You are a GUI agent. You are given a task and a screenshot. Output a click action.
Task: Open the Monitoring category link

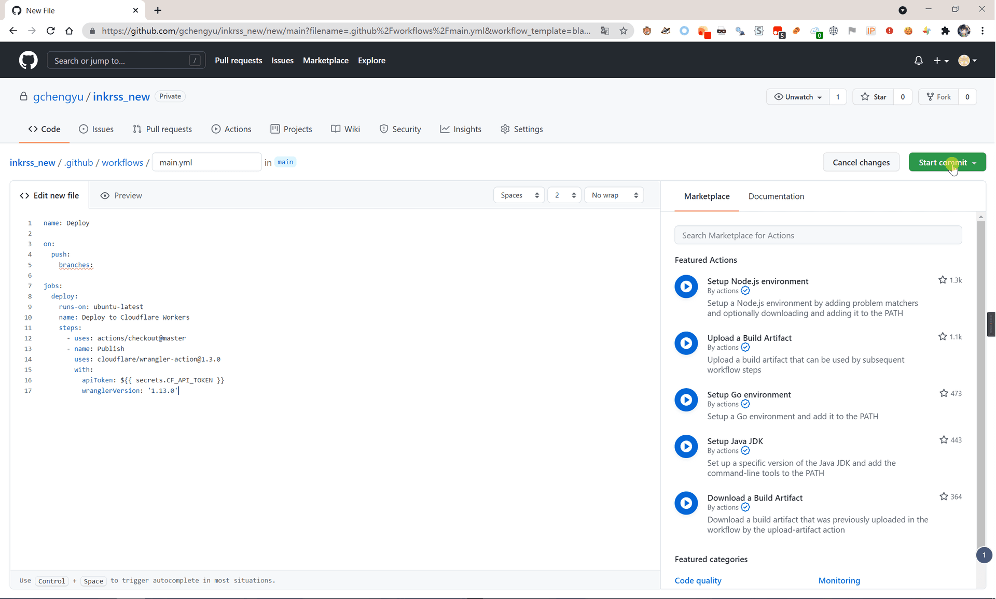[839, 580]
